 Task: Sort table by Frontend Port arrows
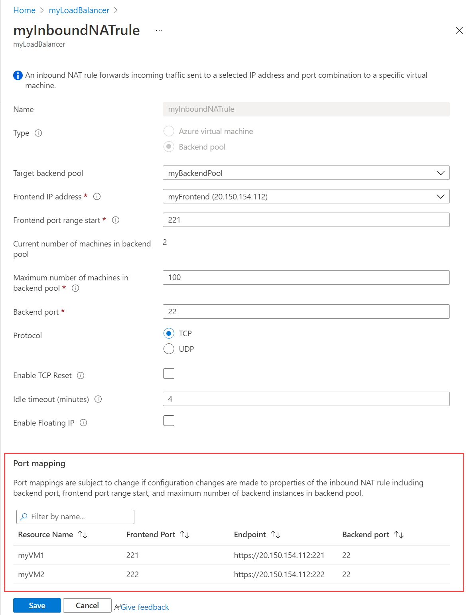185,534
